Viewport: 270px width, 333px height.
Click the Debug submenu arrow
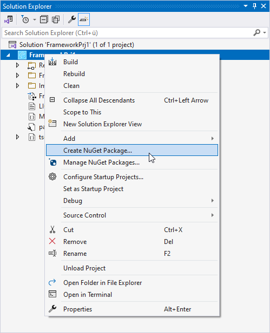[212, 201]
